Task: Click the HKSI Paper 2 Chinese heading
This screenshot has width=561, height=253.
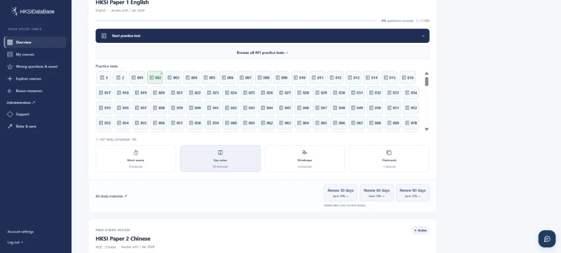Action: [x=123, y=239]
